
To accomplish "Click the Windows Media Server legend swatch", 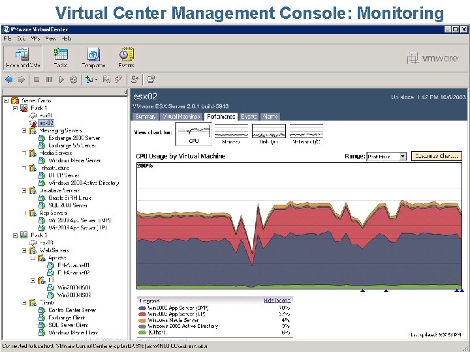I will pos(142,320).
